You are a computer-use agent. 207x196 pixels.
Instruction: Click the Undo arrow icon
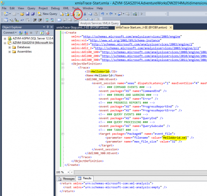click(103, 14)
